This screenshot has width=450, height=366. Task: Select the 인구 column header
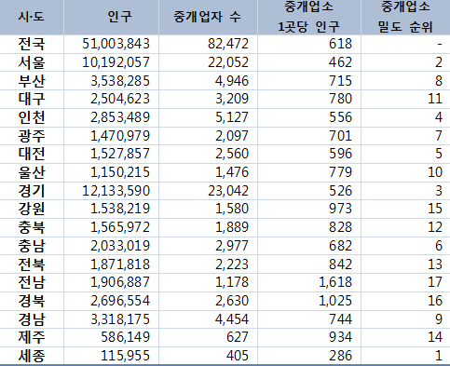(111, 17)
